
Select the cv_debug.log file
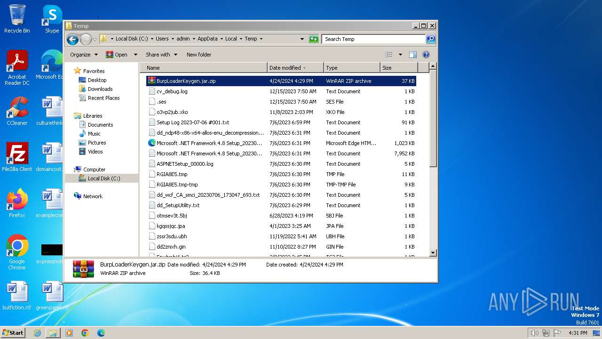(172, 91)
